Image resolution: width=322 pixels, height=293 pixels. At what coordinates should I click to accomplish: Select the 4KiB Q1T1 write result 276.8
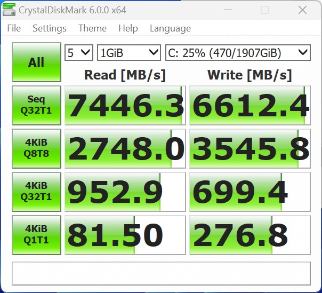[249, 235]
